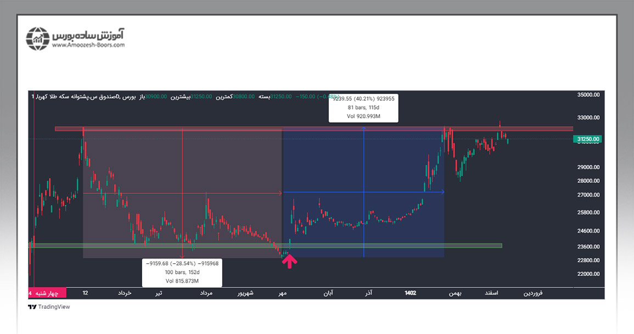Click the pink date label on time axis

pos(47,293)
